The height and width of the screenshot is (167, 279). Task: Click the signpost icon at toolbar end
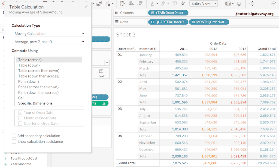pos(273,4)
